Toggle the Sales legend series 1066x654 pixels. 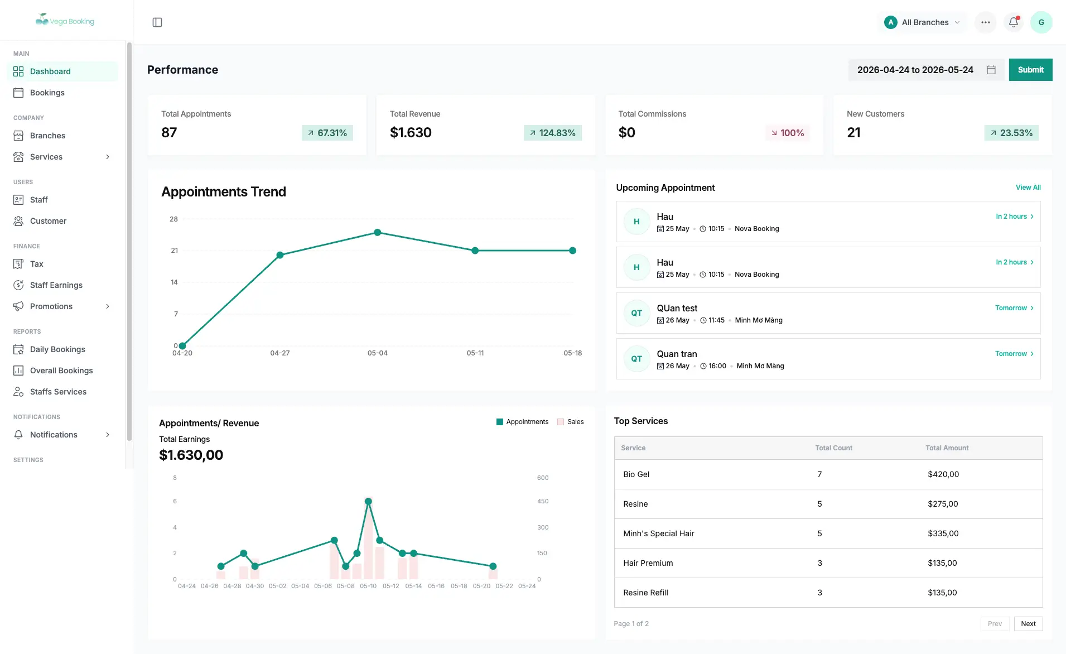click(571, 422)
